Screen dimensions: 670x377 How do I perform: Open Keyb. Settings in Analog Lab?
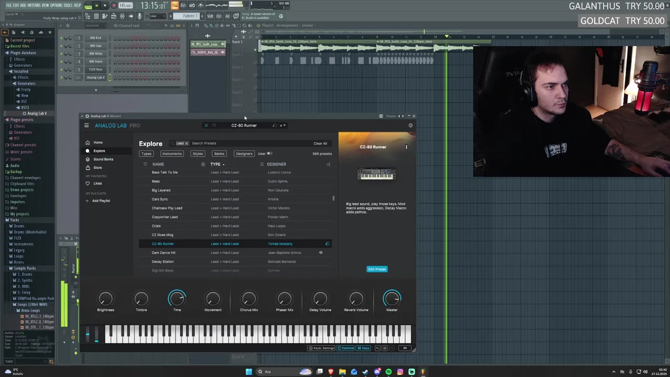tap(321, 348)
